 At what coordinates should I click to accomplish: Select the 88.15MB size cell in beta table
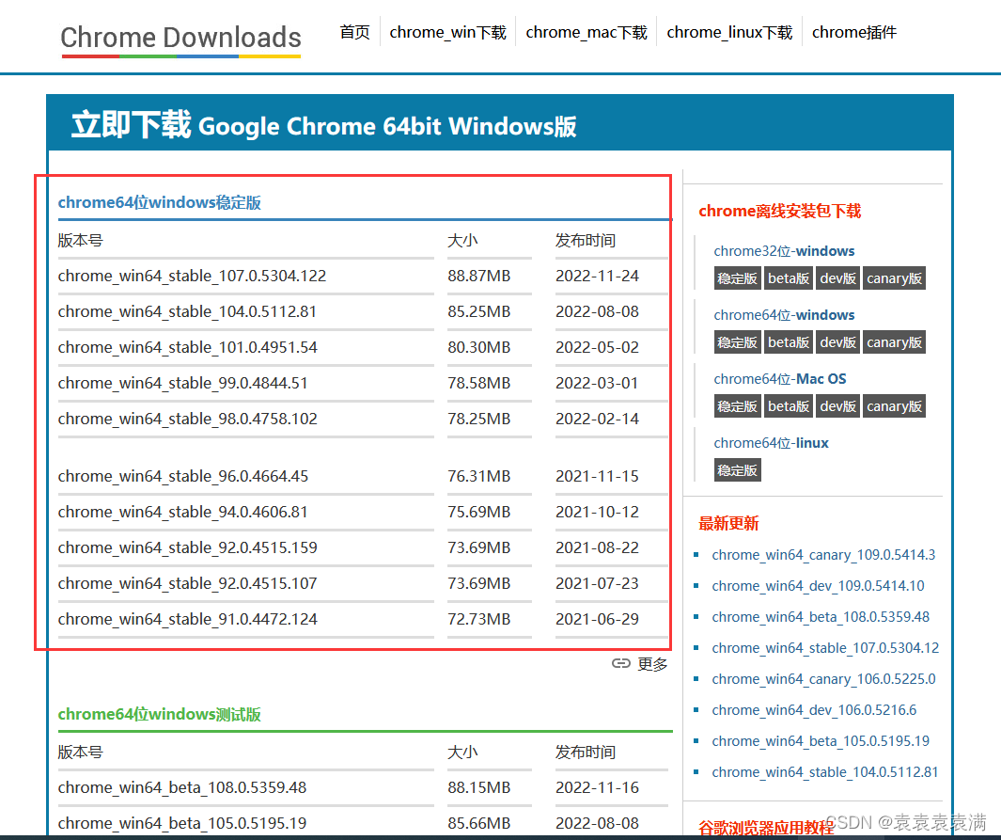coord(478,787)
